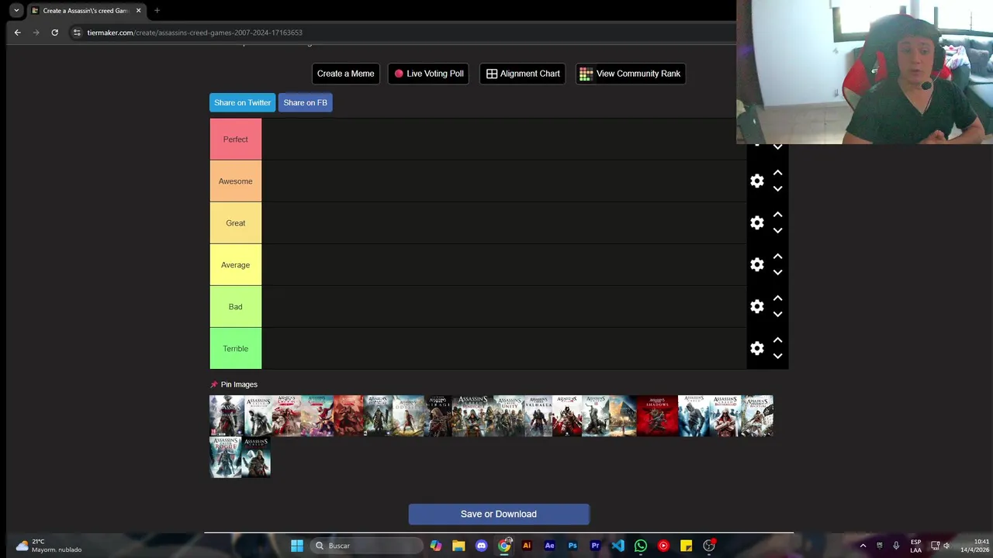Move Awesome tier row down
The width and height of the screenshot is (993, 558).
(x=777, y=189)
